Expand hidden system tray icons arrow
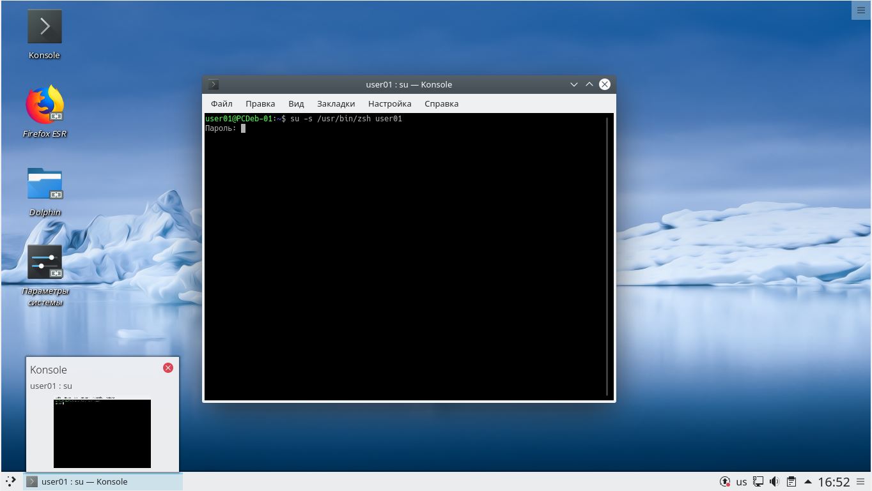872x491 pixels. (808, 481)
